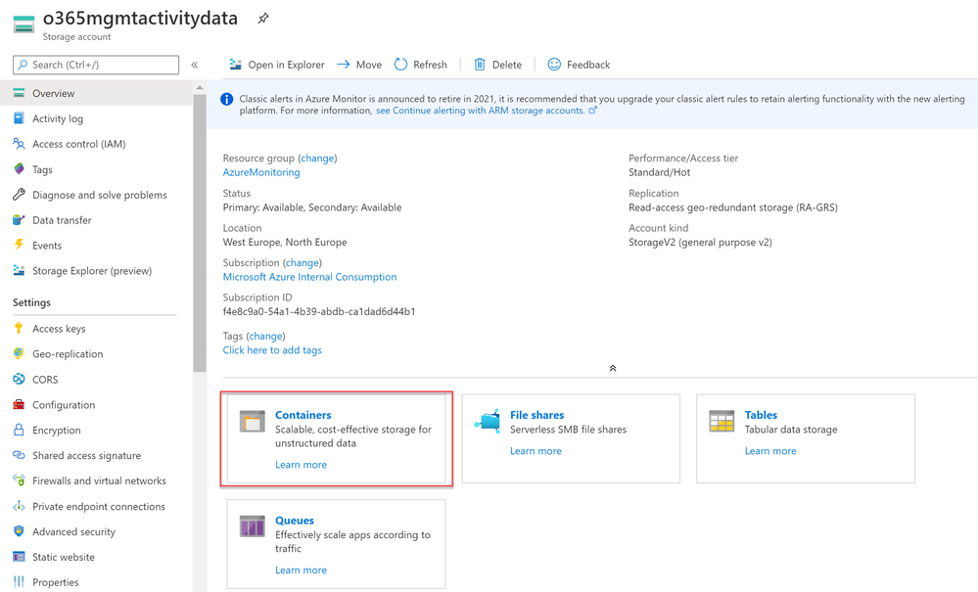Viewport: 978px width, 592px height.
Task: Select the Standard/Hot tier text
Action: (659, 172)
